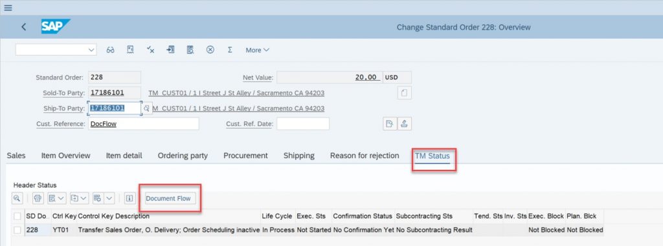Open the Sold-To Party address link
This screenshot has width=663, height=246.
236,93
